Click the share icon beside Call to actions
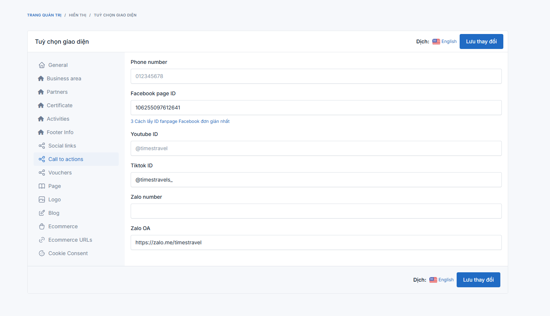This screenshot has height=316, width=550. tap(42, 159)
